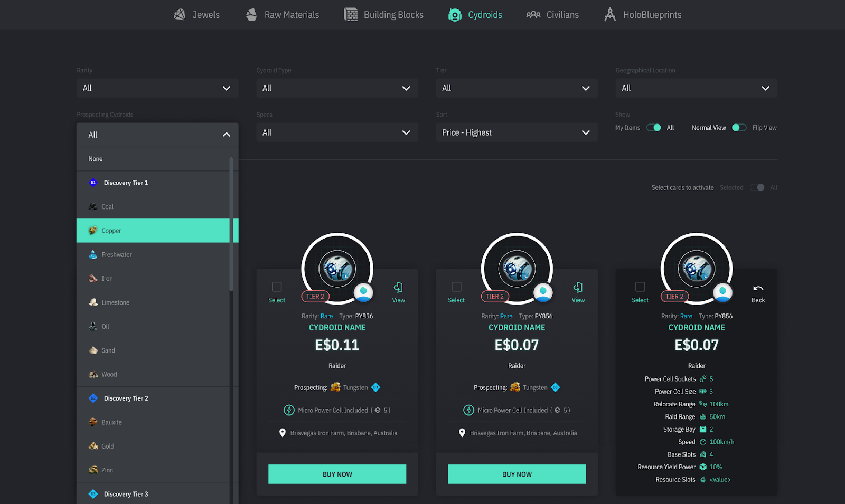Expand the Sort Price - Highest dropdown

(516, 132)
